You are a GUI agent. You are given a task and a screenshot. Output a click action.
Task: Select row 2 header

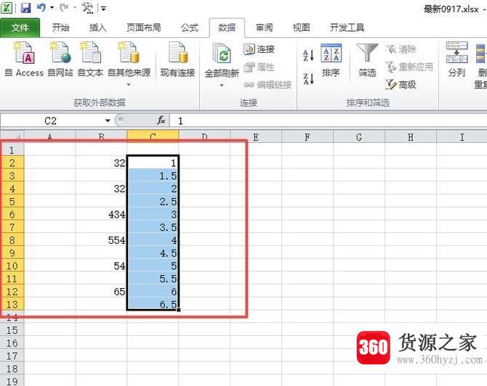coord(12,163)
